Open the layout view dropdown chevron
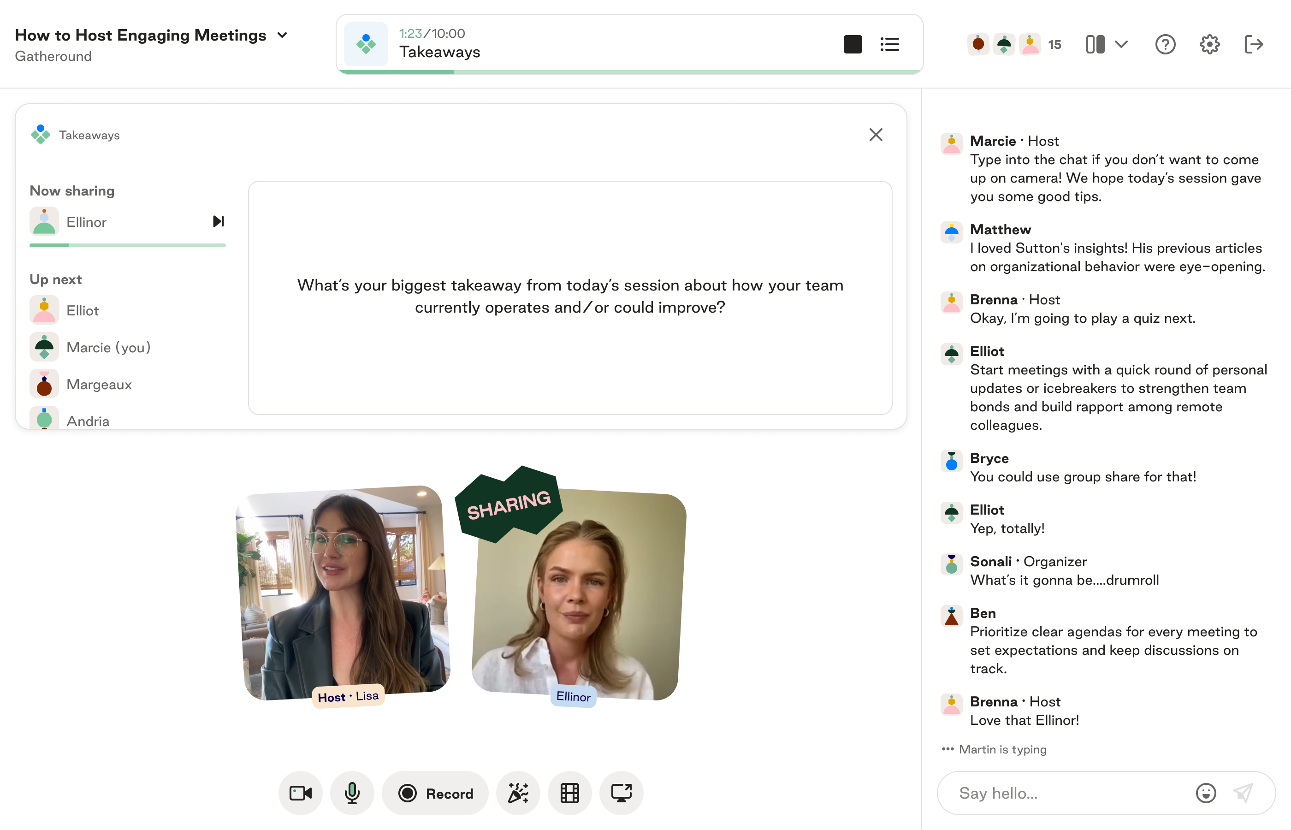 coord(1121,44)
